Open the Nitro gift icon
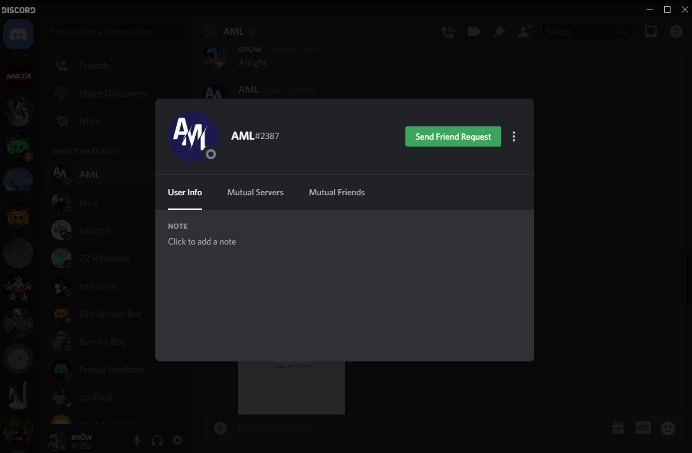The height and width of the screenshot is (453, 692). coord(618,428)
